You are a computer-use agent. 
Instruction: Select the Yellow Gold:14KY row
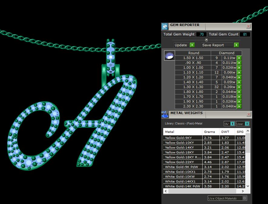pyautogui.click(x=204, y=147)
